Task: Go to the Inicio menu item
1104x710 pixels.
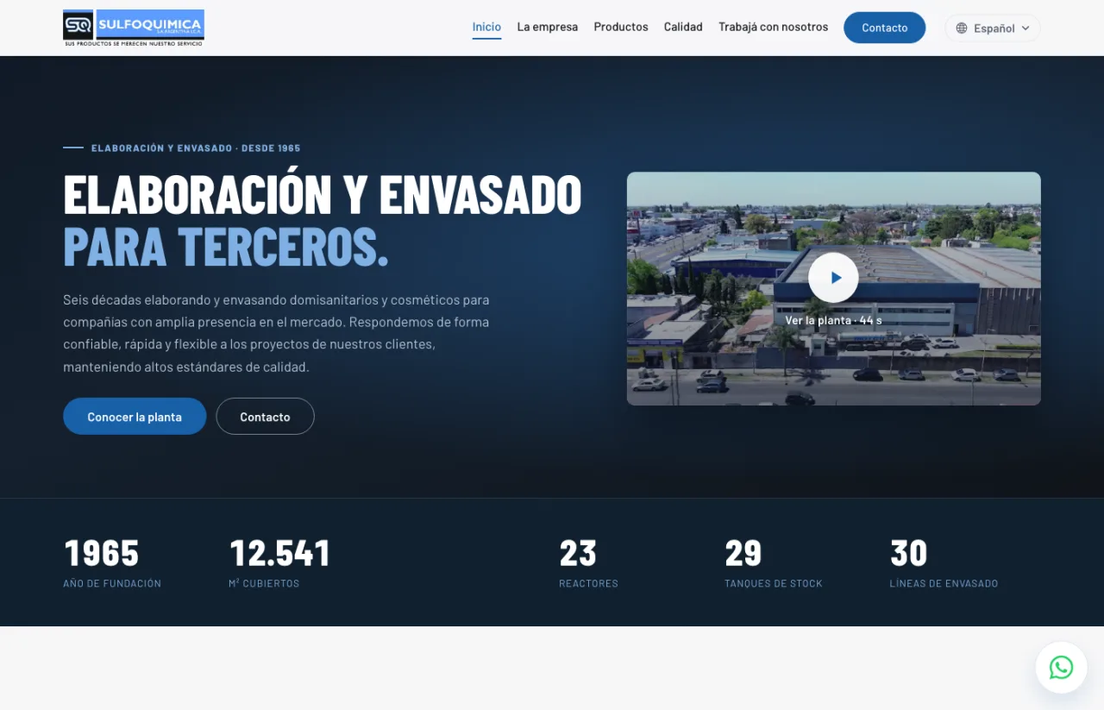Action: pyautogui.click(x=486, y=27)
